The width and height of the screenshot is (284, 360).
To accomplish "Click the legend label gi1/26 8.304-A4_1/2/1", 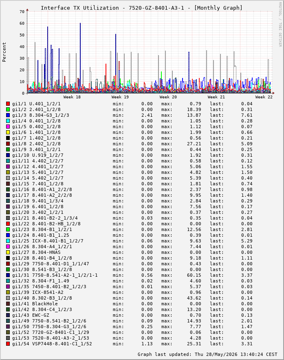I will click(x=42, y=247).
